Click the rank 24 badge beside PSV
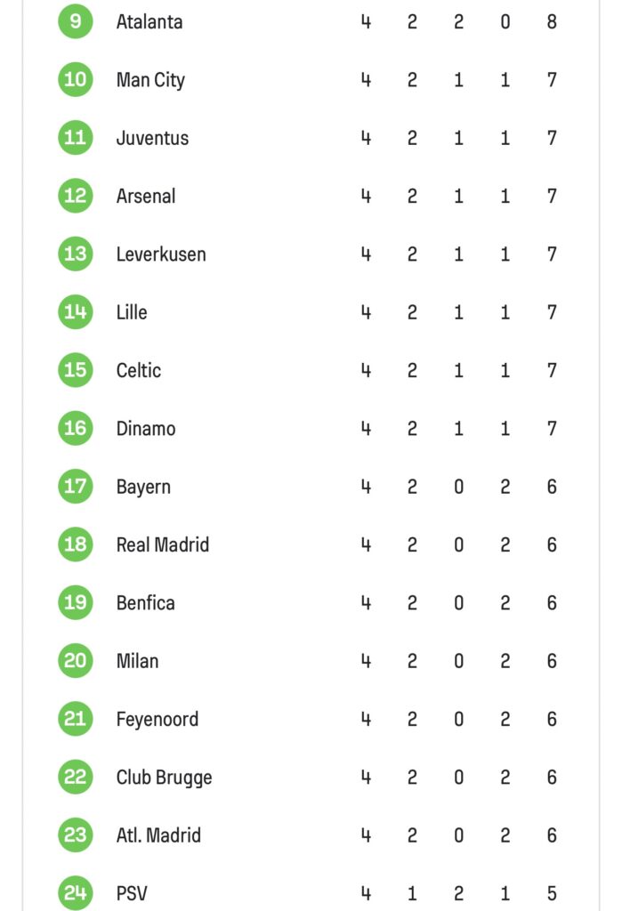Screen dimensions: 622x911 [x=76, y=892]
